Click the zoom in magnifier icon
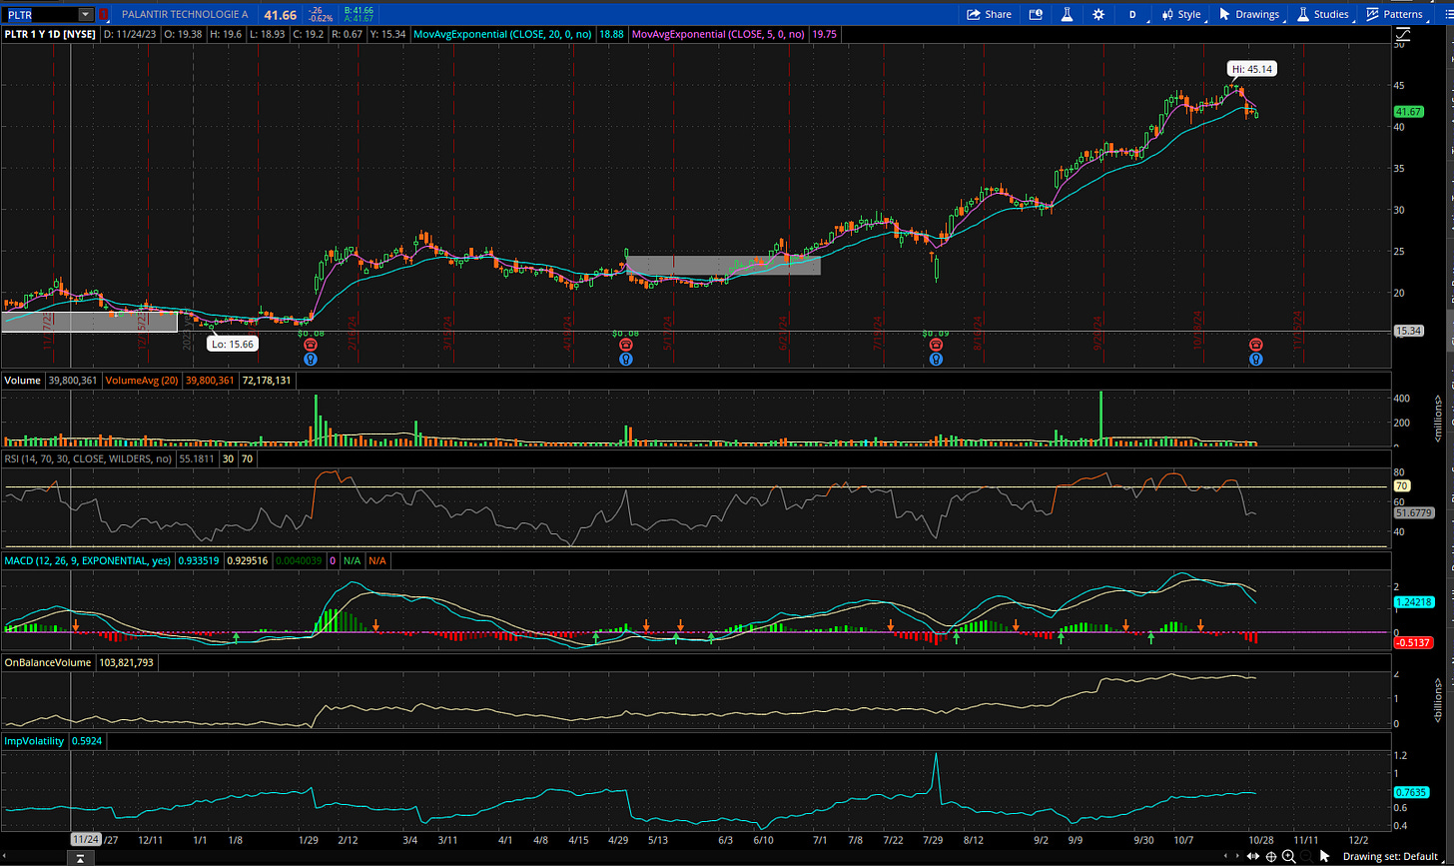This screenshot has height=866, width=1454. (1291, 856)
